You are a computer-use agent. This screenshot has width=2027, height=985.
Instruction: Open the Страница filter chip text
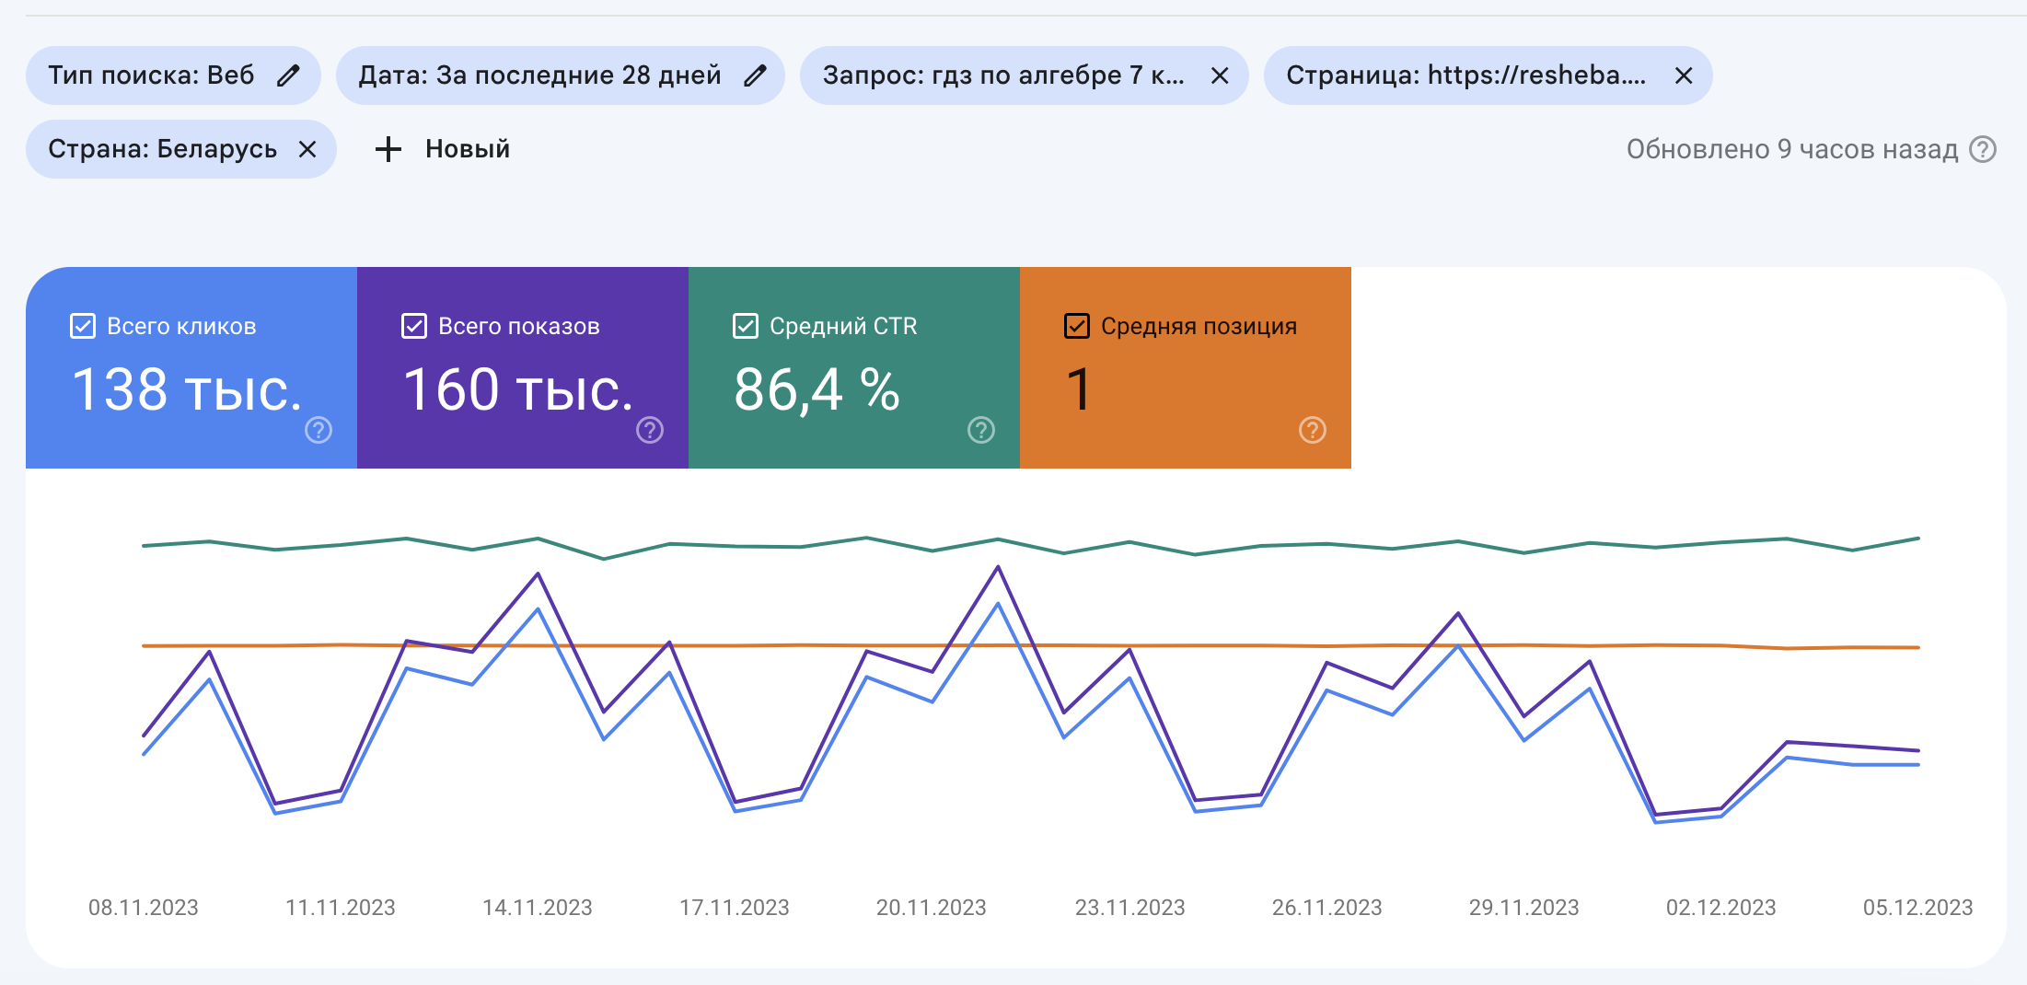1466,75
